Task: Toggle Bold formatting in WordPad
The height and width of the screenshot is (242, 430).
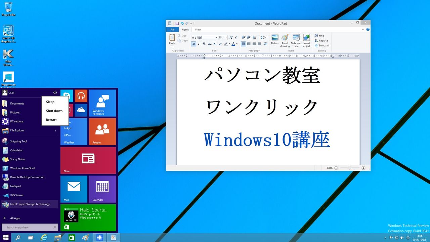Action: click(193, 44)
